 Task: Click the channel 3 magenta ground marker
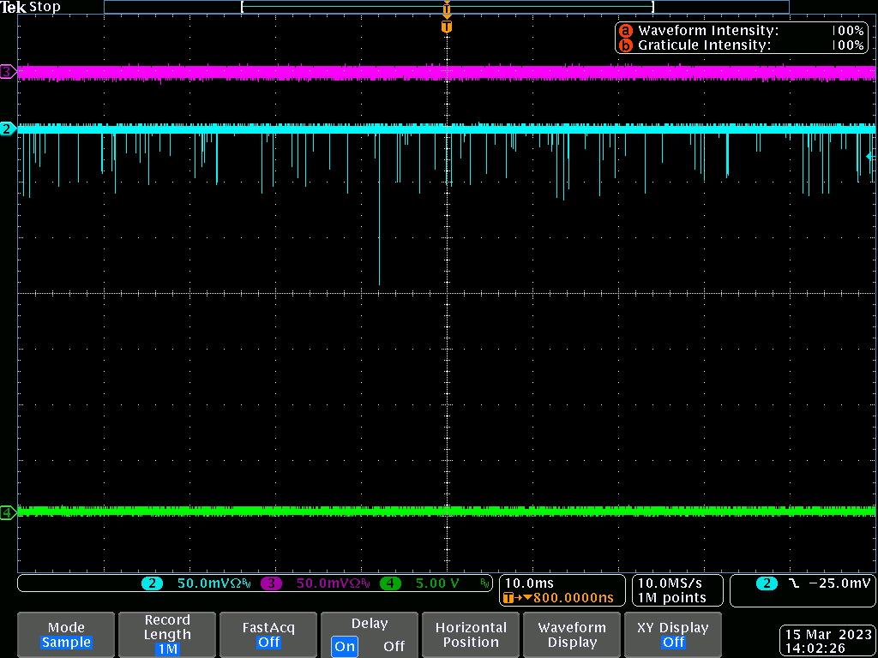click(x=8, y=72)
